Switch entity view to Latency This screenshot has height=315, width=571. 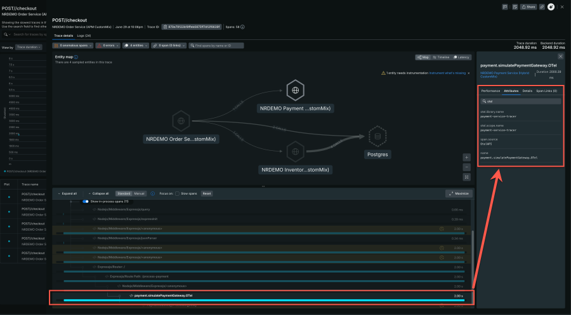tap(461, 57)
